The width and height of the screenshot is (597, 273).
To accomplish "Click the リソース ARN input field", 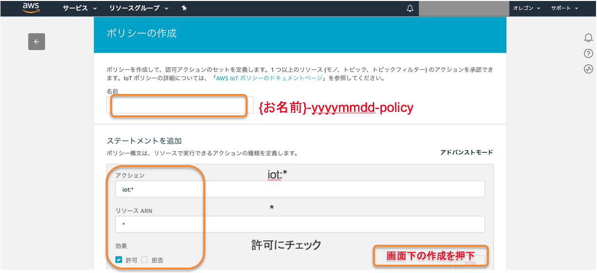I will pos(300,224).
